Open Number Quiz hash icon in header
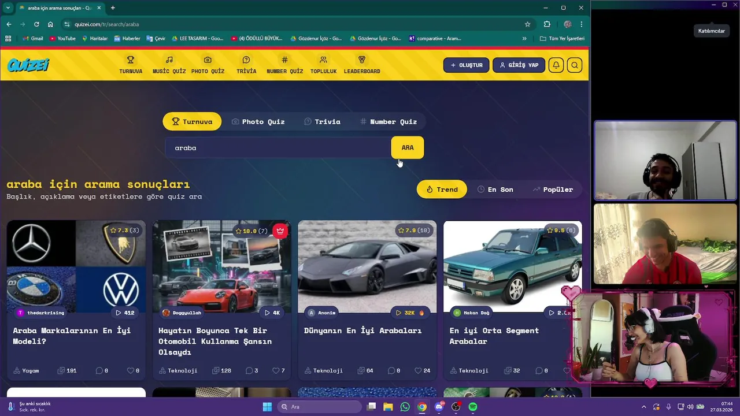 point(284,60)
